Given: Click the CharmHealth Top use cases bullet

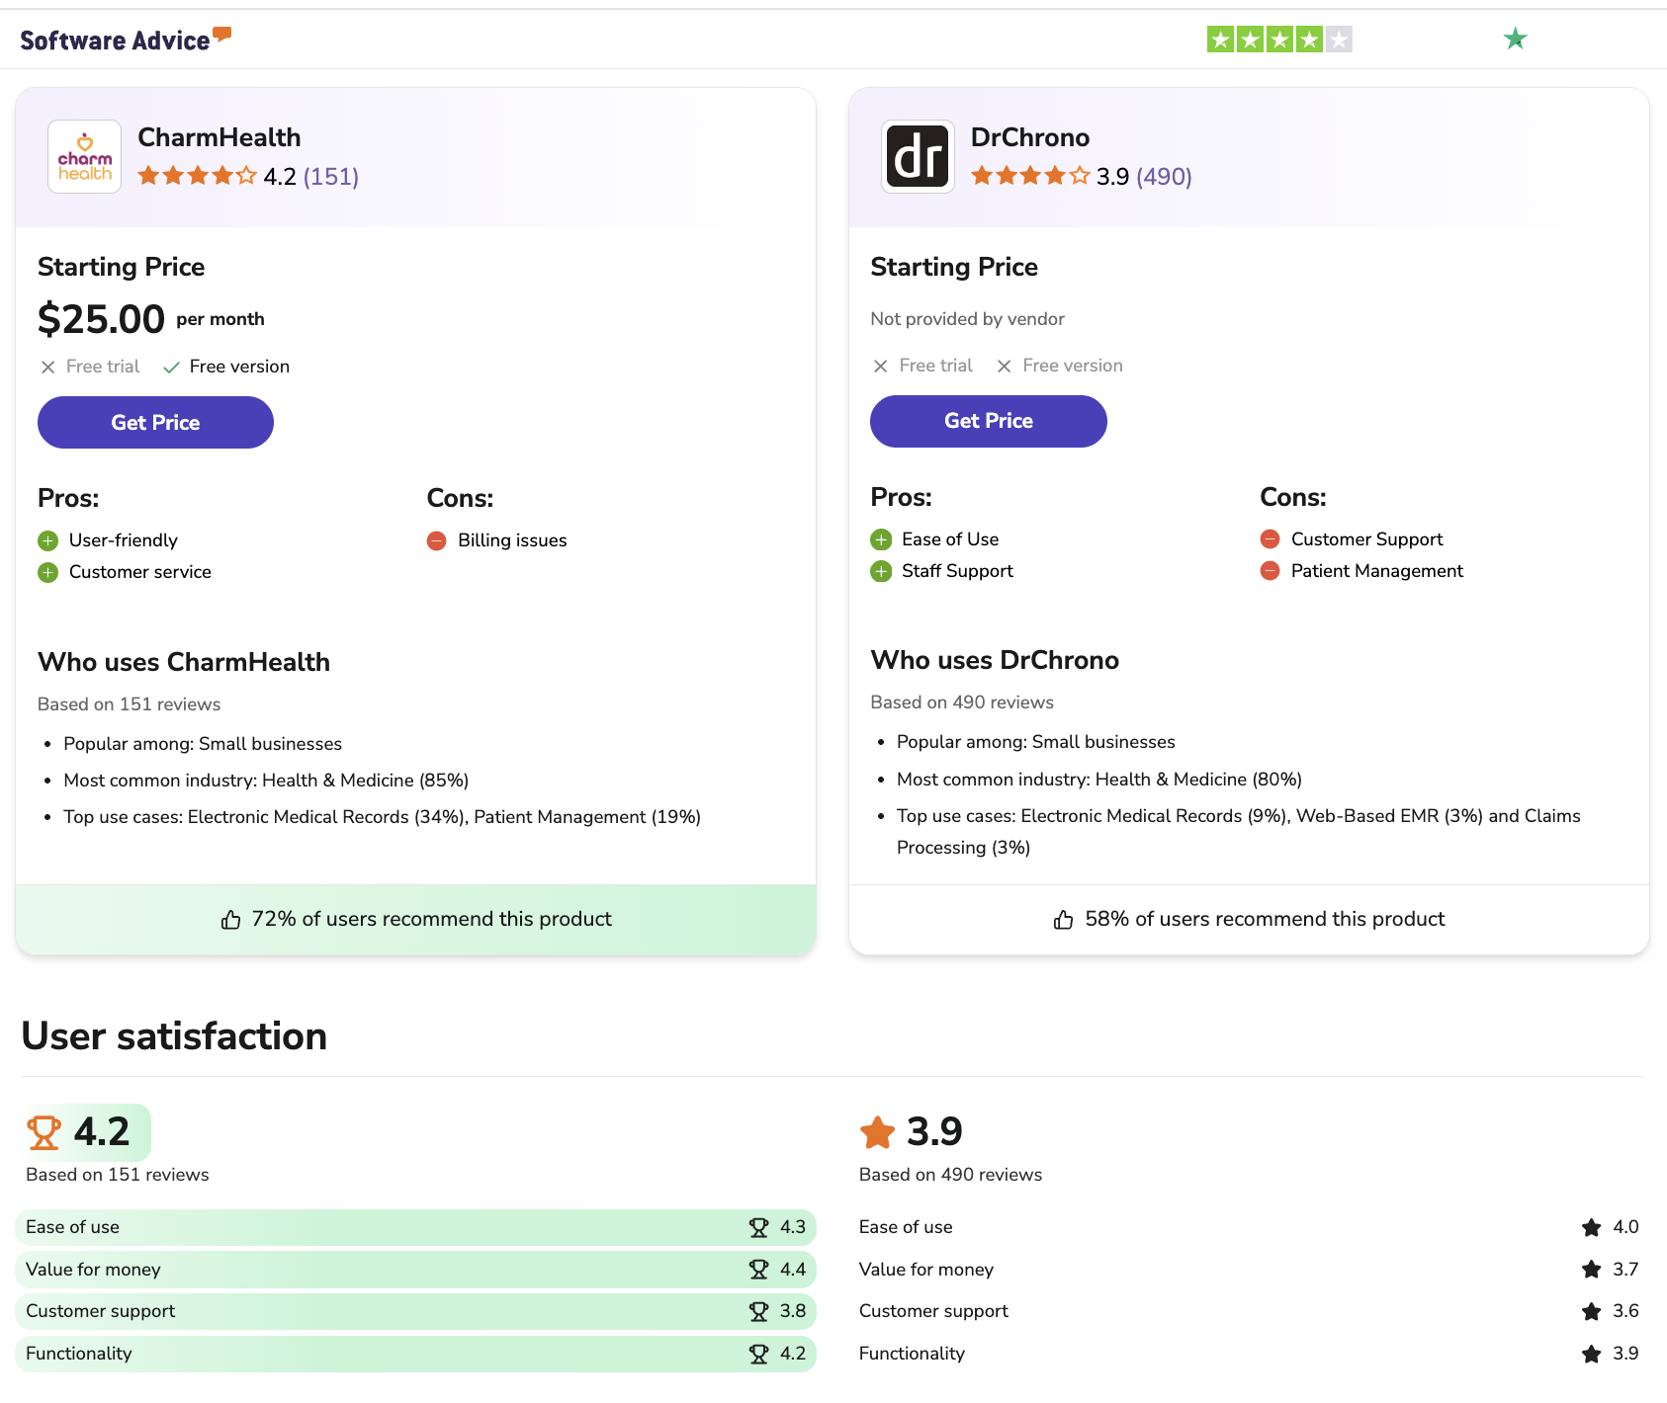Looking at the screenshot, I should pyautogui.click(x=383, y=817).
